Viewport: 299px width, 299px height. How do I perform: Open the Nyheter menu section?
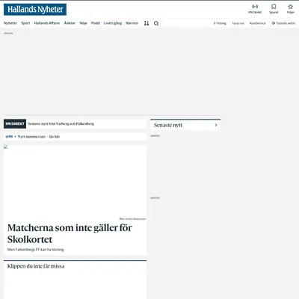pyautogui.click(x=10, y=23)
